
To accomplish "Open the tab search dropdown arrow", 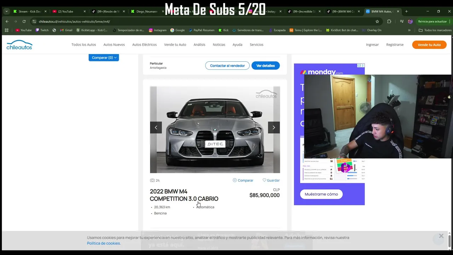I will pos(6,11).
